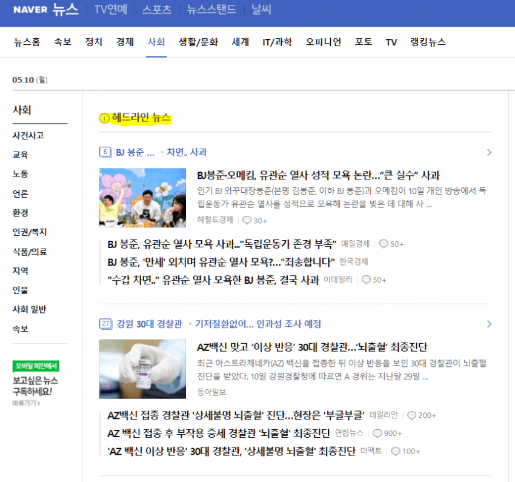Click the 바로가기 link in the sidebar banner
The image size is (515, 482).
point(26,403)
